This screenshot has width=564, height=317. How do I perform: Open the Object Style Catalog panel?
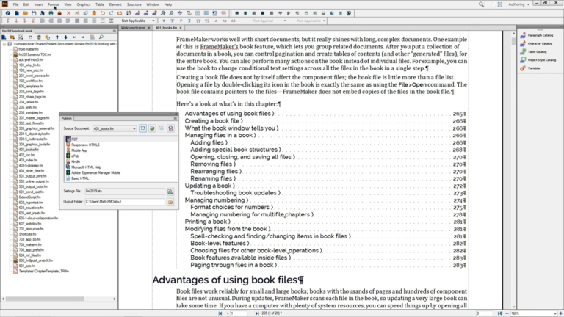pos(538,60)
